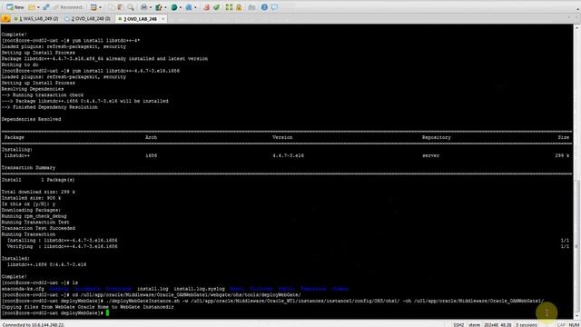Click the 'anaconda-ks.cfg' file name
This screenshot has height=327, width=581.
click(x=23, y=289)
